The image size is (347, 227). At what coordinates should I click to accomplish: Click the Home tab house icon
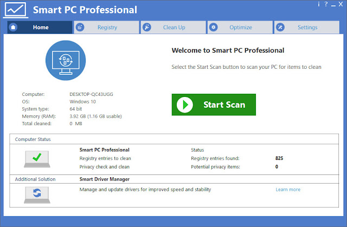(13, 27)
